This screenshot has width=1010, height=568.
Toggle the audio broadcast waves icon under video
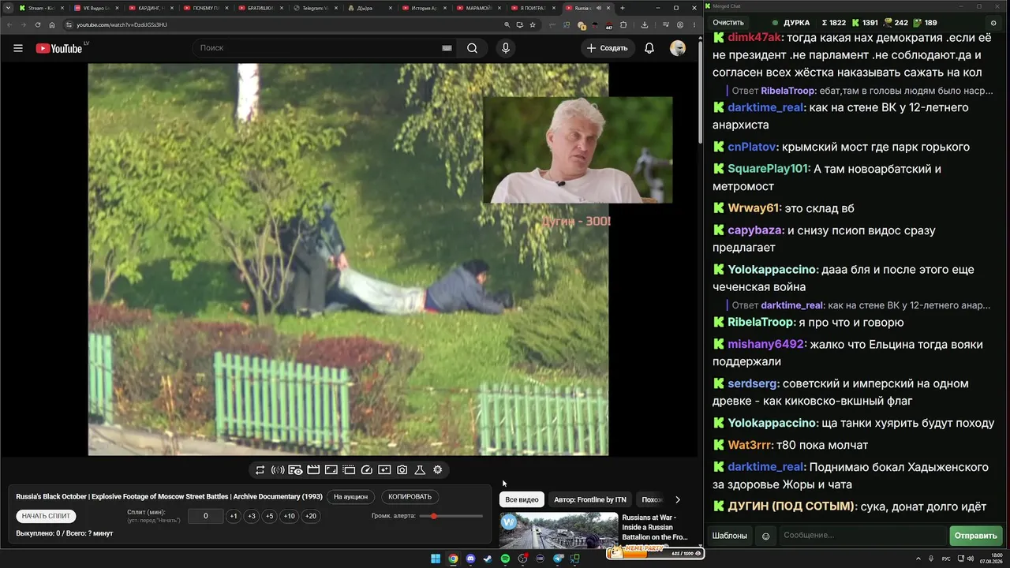point(278,470)
